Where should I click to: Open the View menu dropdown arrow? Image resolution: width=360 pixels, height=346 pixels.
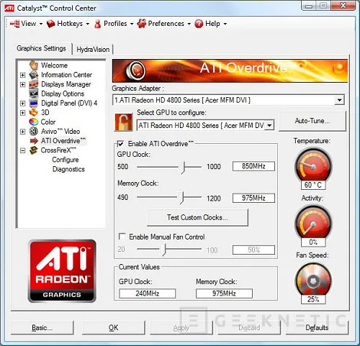pos(41,24)
